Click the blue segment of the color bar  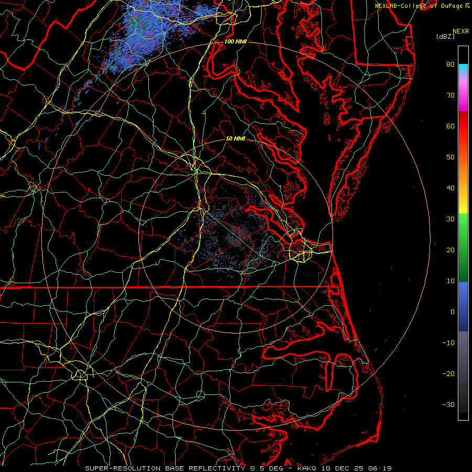tap(463, 306)
